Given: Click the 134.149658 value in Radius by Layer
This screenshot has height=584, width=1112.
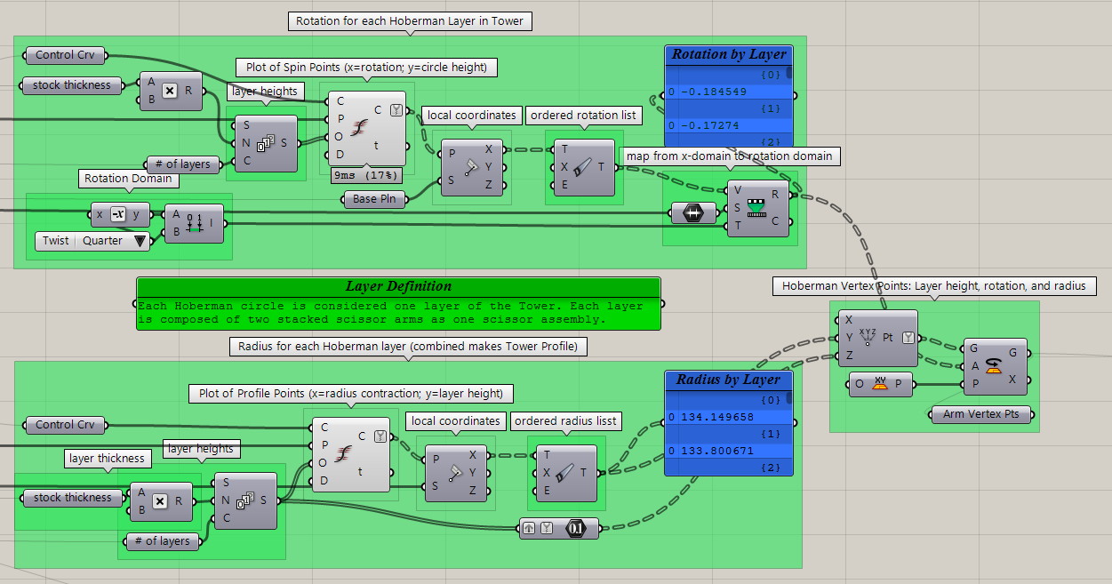Looking at the screenshot, I should pos(716,417).
